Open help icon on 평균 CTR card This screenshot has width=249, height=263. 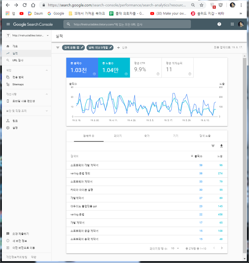point(158,74)
